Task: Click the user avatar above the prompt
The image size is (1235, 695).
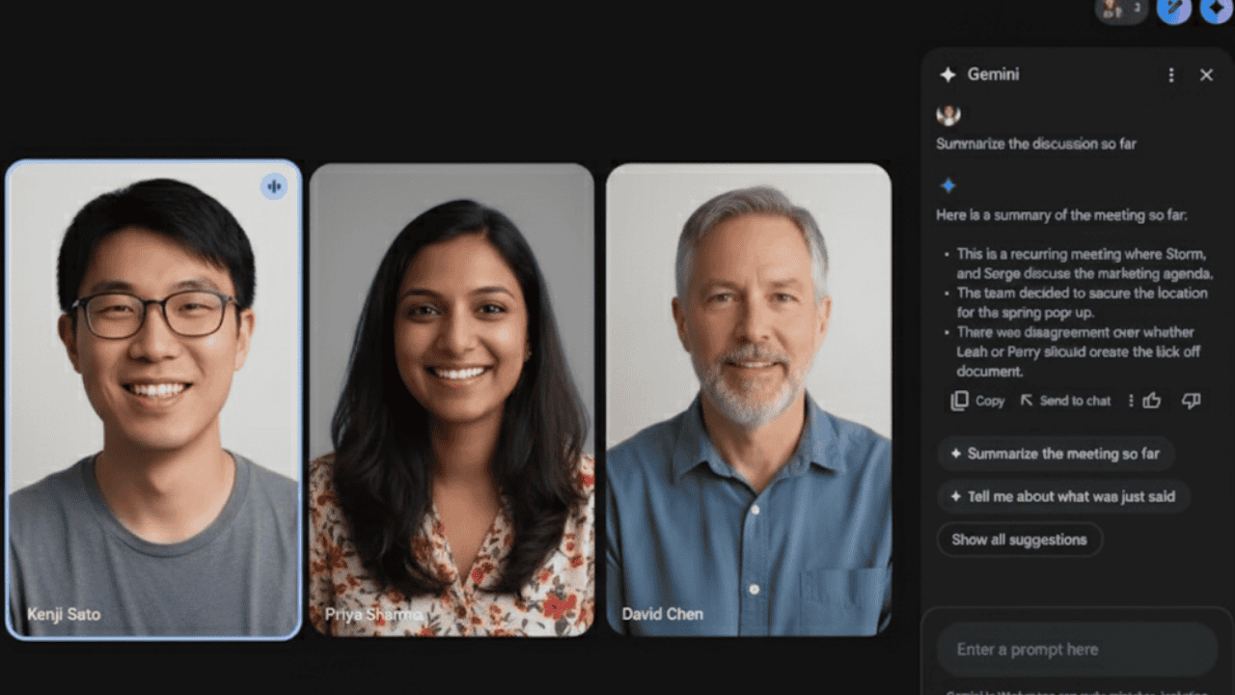Action: pos(948,115)
